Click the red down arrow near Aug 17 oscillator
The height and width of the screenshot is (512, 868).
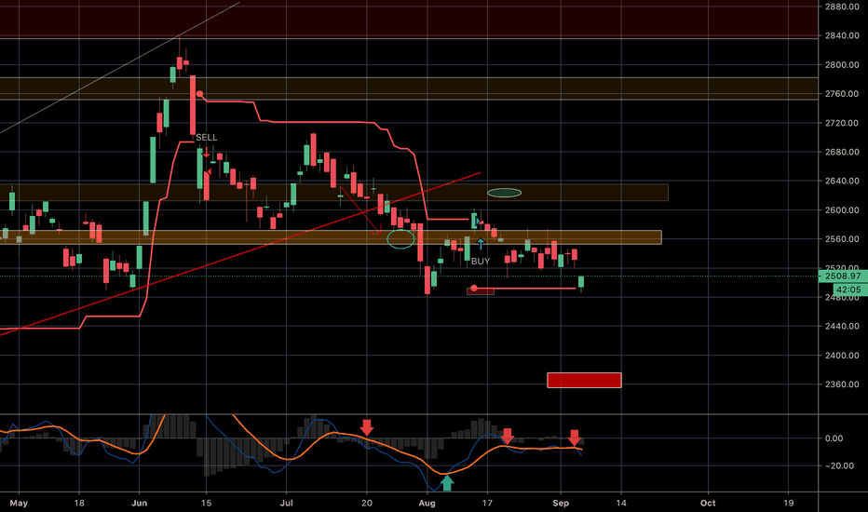(x=507, y=437)
